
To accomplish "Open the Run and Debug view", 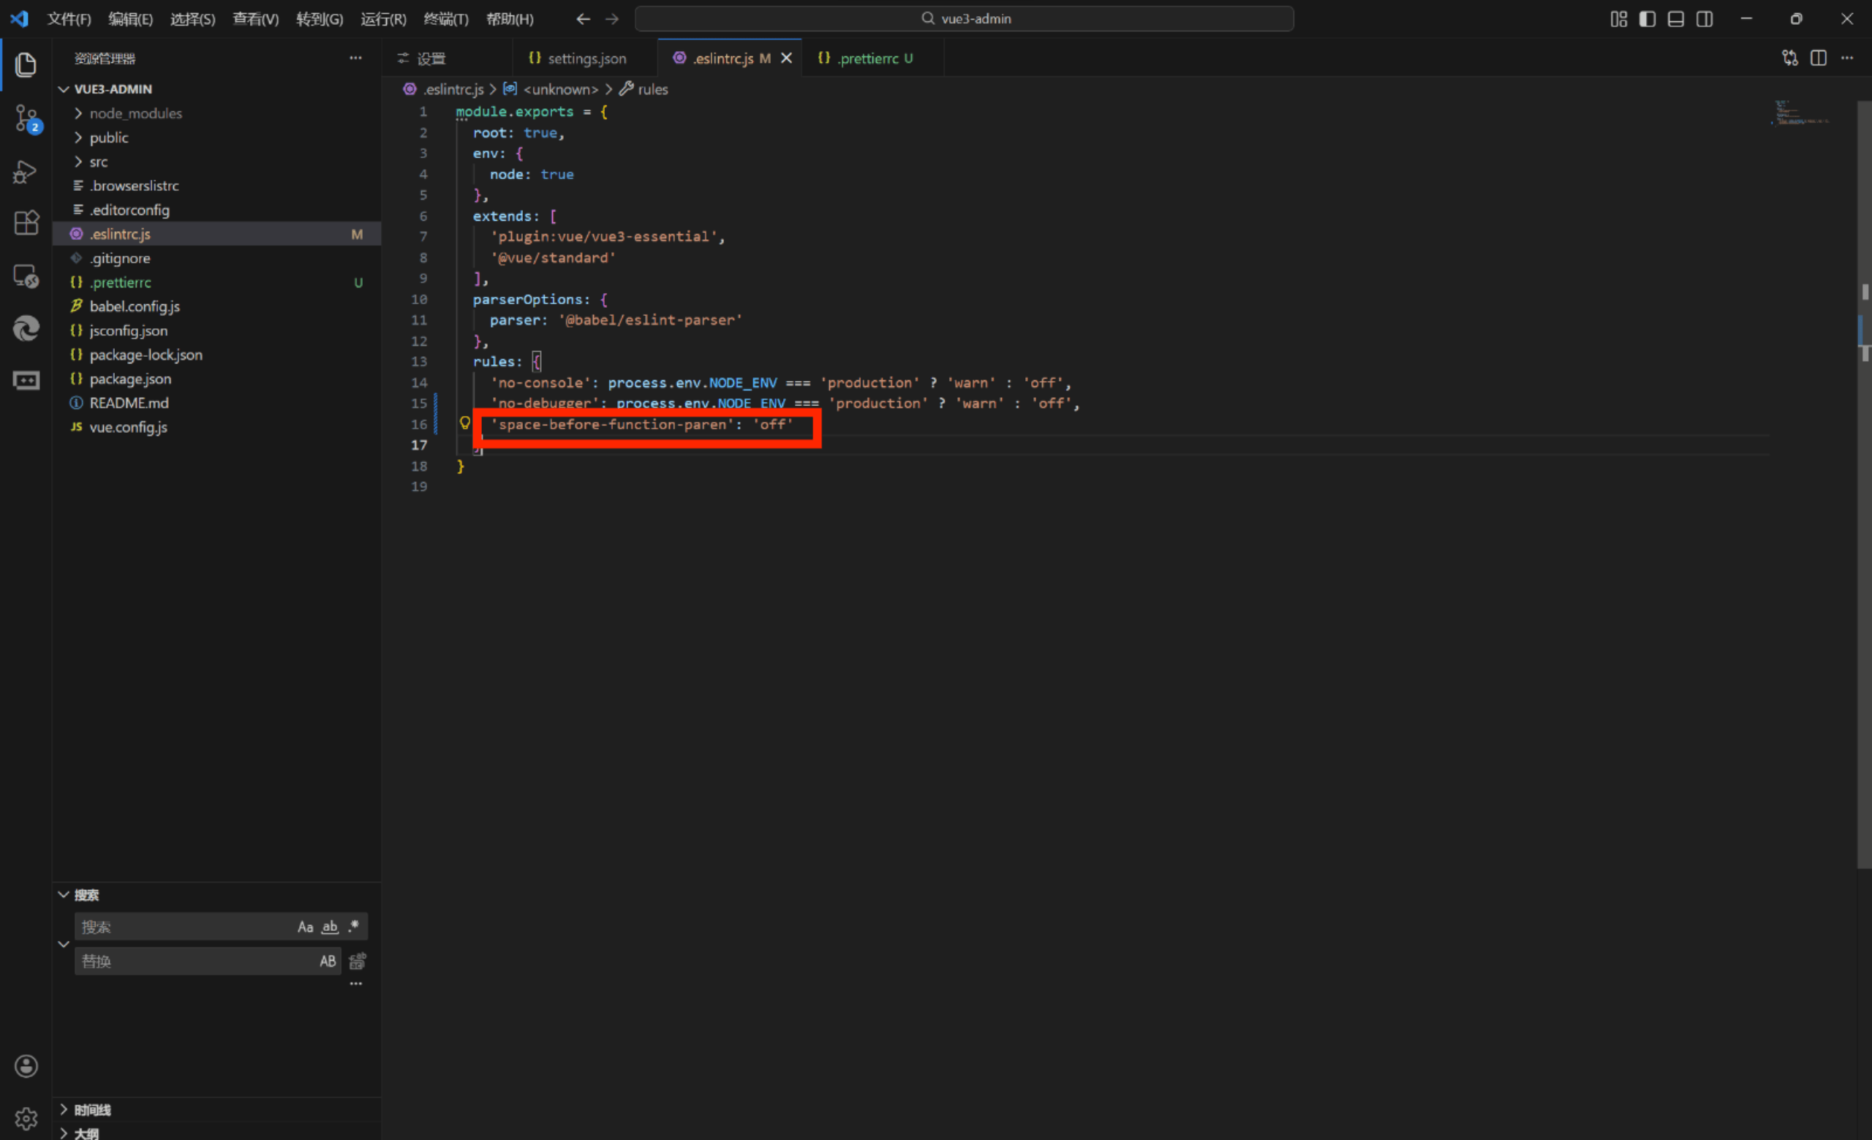I will (26, 172).
